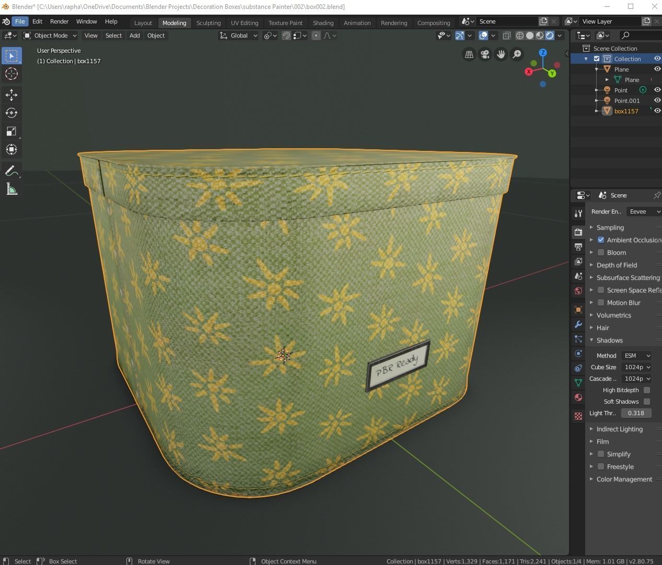Screen dimensions: 662x565
Task: Toggle orthographic grid view icon
Action: tap(469, 54)
